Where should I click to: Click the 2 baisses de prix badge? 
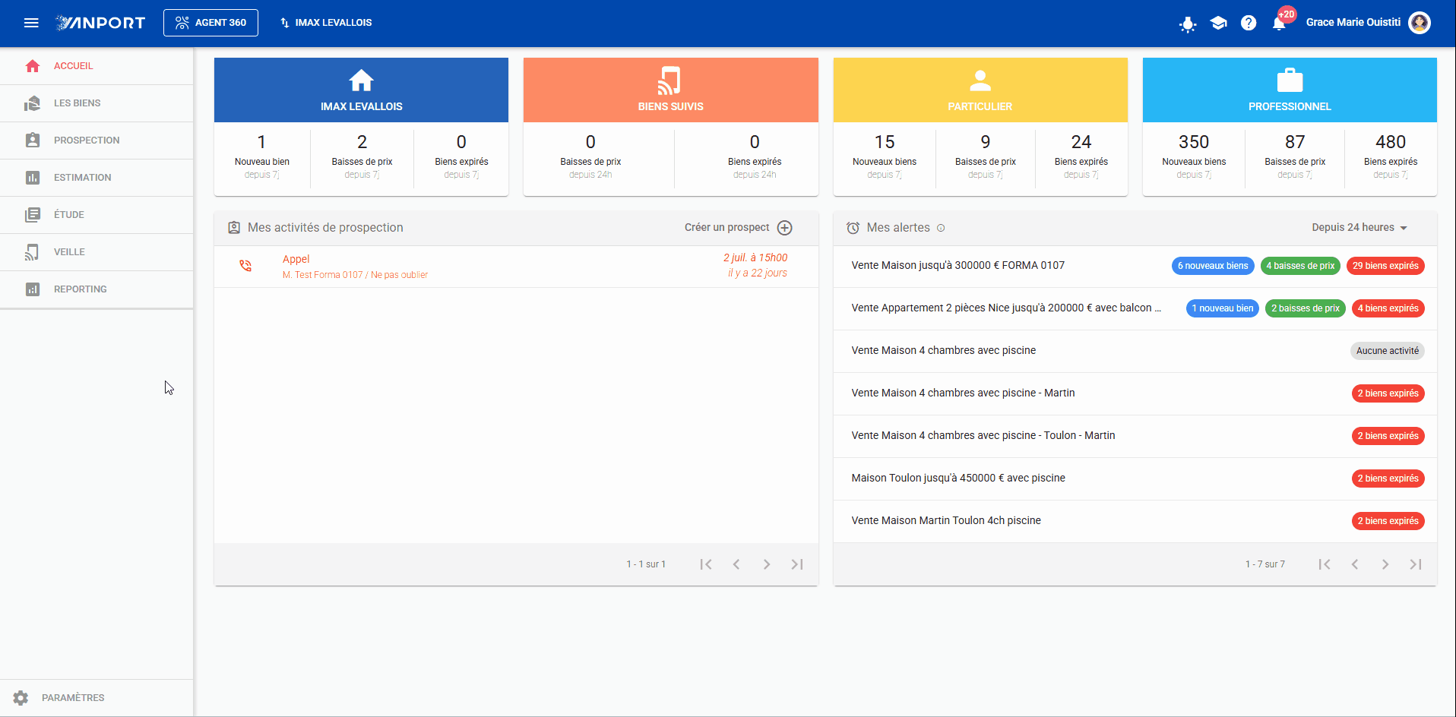coord(1306,308)
